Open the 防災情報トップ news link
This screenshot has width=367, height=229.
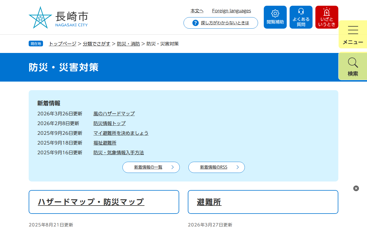(110, 123)
